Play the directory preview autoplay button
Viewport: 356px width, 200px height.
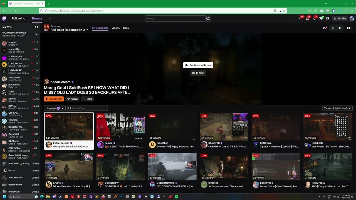click(333, 28)
